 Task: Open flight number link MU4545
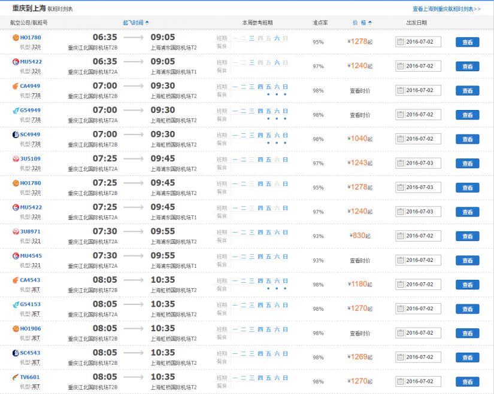point(31,255)
